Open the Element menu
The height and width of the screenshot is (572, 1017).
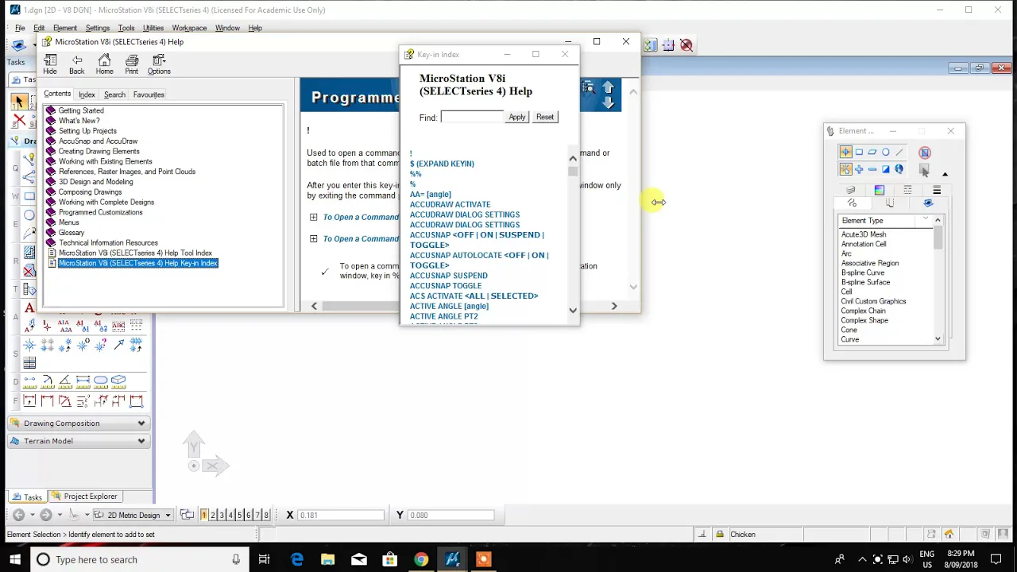pos(65,28)
